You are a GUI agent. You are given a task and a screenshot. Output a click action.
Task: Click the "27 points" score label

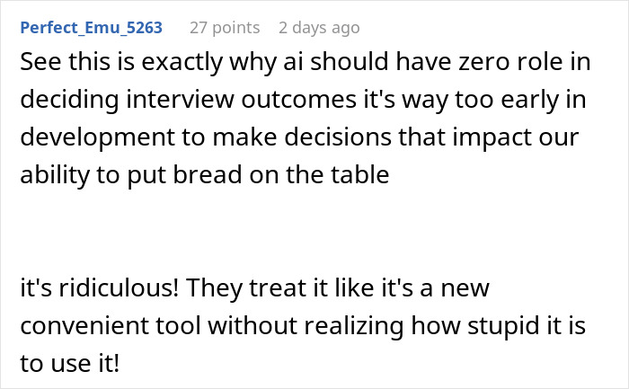tap(224, 28)
